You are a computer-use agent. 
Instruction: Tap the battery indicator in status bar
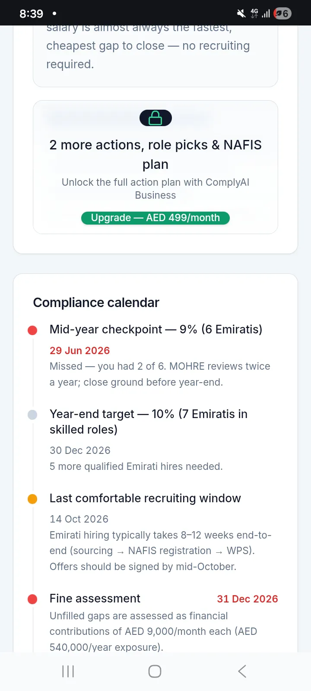pyautogui.click(x=283, y=13)
